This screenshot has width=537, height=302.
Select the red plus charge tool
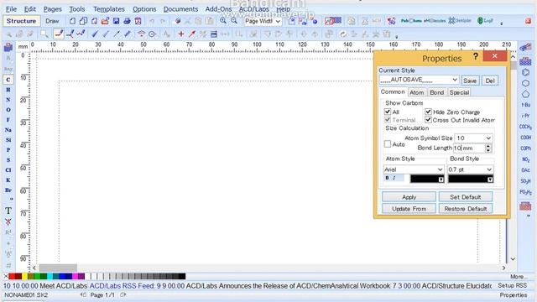[181, 34]
